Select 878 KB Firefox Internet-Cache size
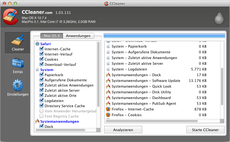The width and height of the screenshot is (230, 142). coord(200,109)
